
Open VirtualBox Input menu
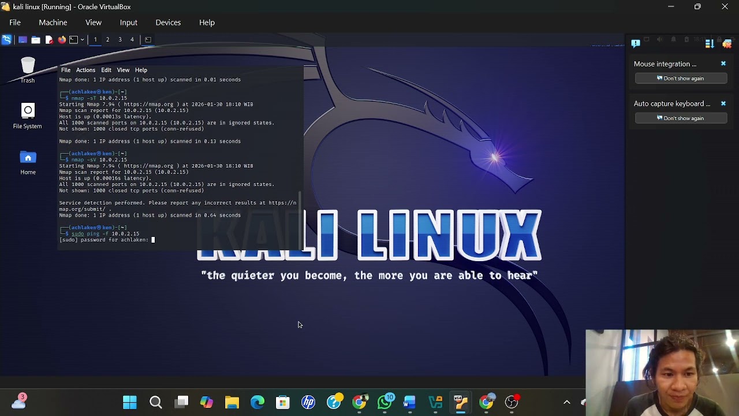(129, 23)
